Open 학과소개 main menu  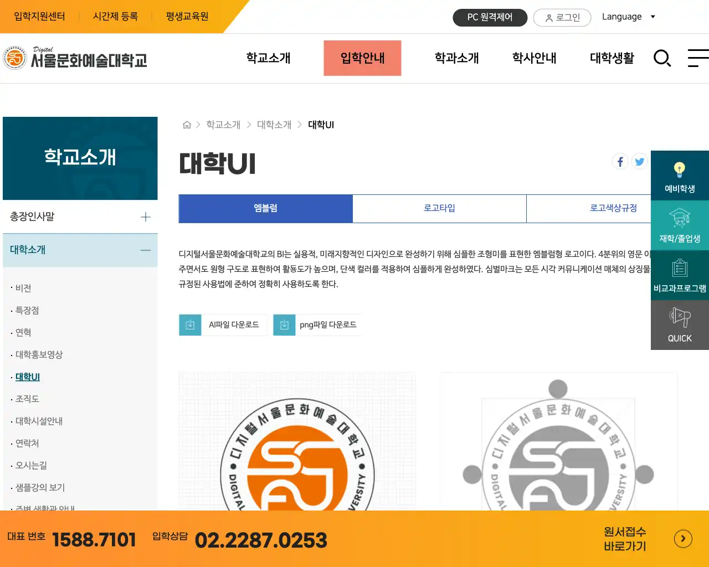pyautogui.click(x=457, y=58)
